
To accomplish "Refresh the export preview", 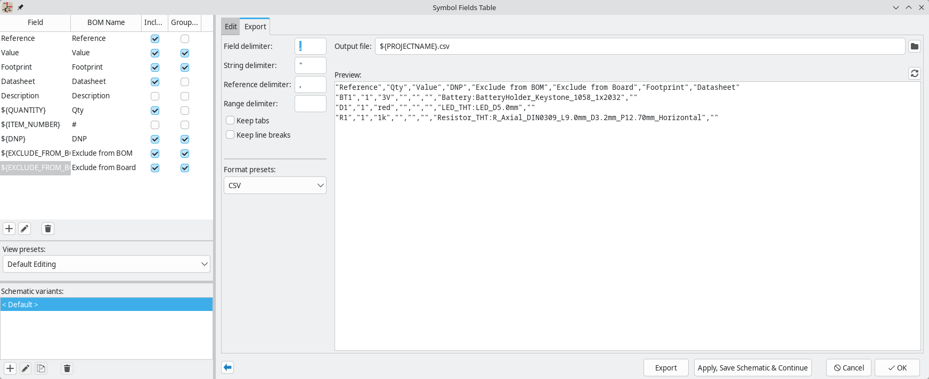I will [x=915, y=73].
